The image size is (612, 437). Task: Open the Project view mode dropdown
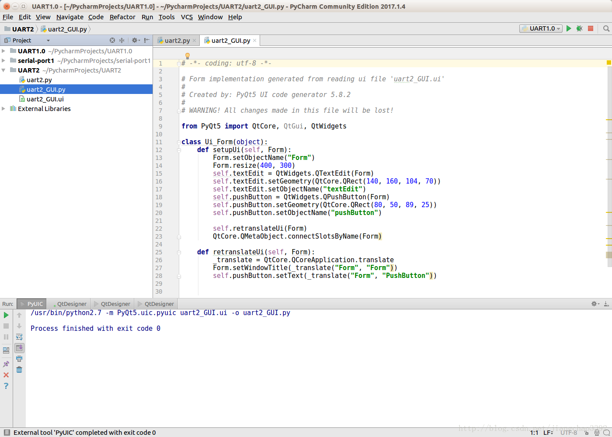(x=48, y=40)
